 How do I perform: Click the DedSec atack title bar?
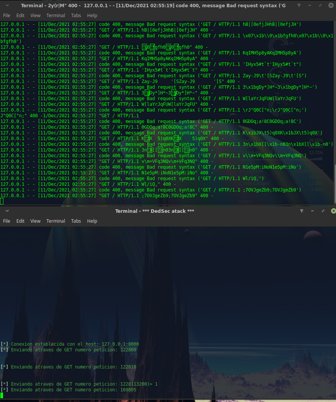click(154, 211)
